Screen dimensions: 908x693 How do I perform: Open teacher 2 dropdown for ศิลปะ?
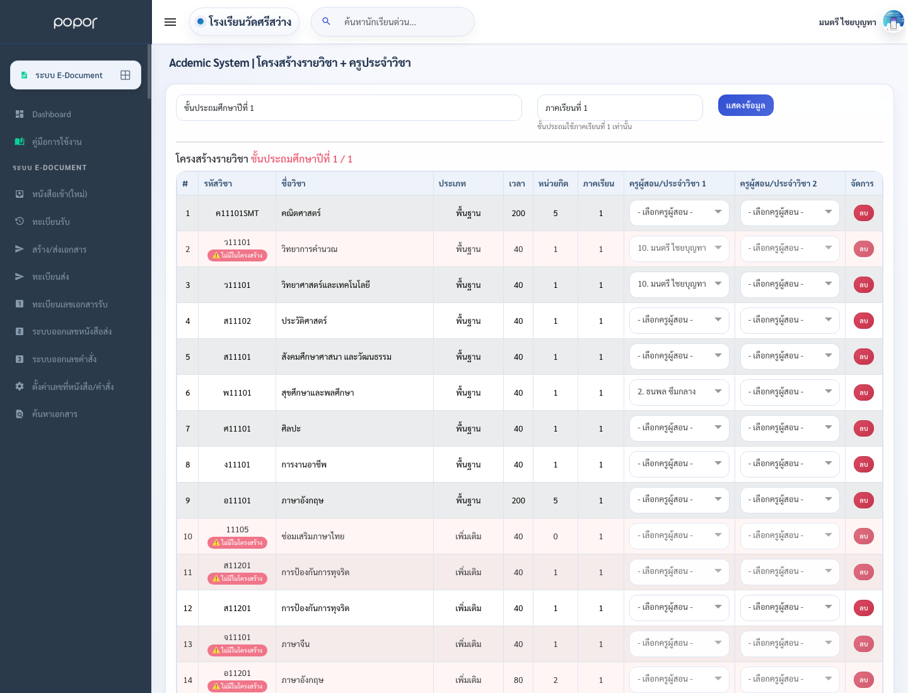pyautogui.click(x=790, y=428)
